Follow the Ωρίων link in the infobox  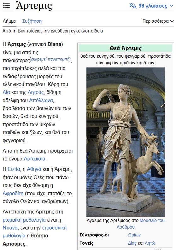pyautogui.click(x=134, y=235)
